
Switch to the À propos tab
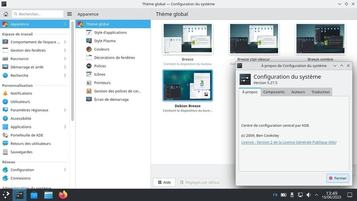tap(250, 92)
